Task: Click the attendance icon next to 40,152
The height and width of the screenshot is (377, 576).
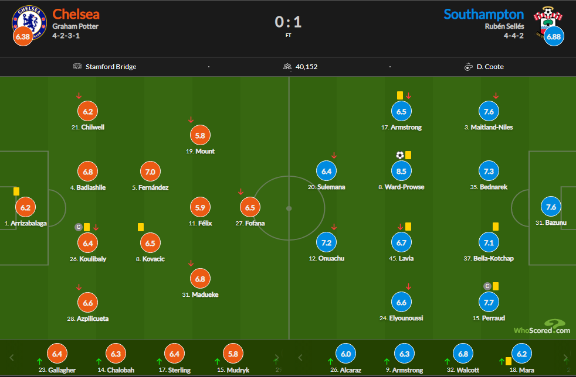Action: click(287, 67)
